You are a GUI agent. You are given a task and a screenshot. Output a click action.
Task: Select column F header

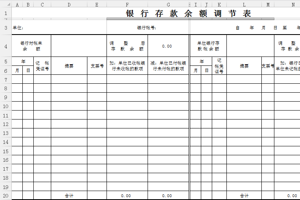point(127,4)
